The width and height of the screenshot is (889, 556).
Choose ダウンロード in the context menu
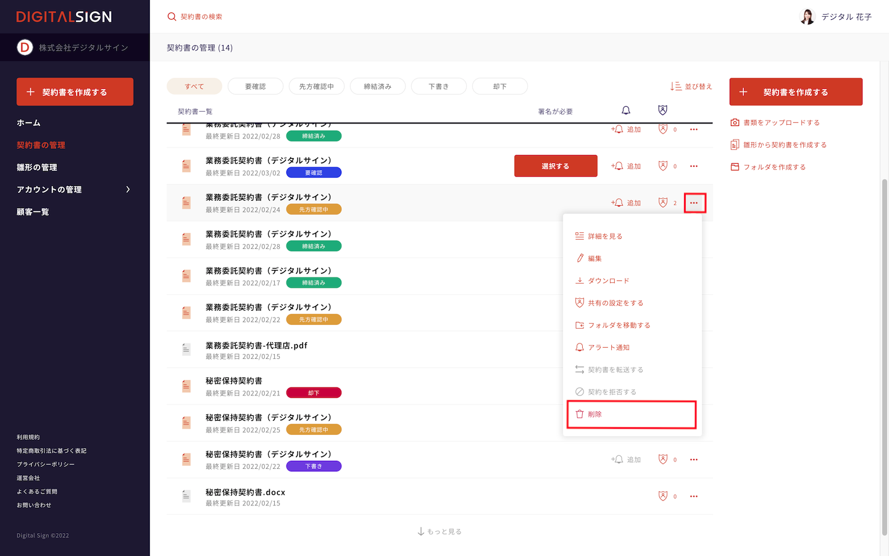[x=608, y=281]
